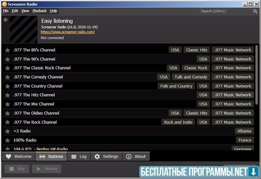Click the gear icon on Settings tab
The image size is (261, 179).
[x=97, y=157]
